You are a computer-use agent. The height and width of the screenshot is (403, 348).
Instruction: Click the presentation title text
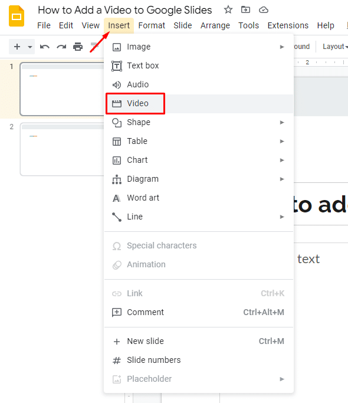coord(125,10)
